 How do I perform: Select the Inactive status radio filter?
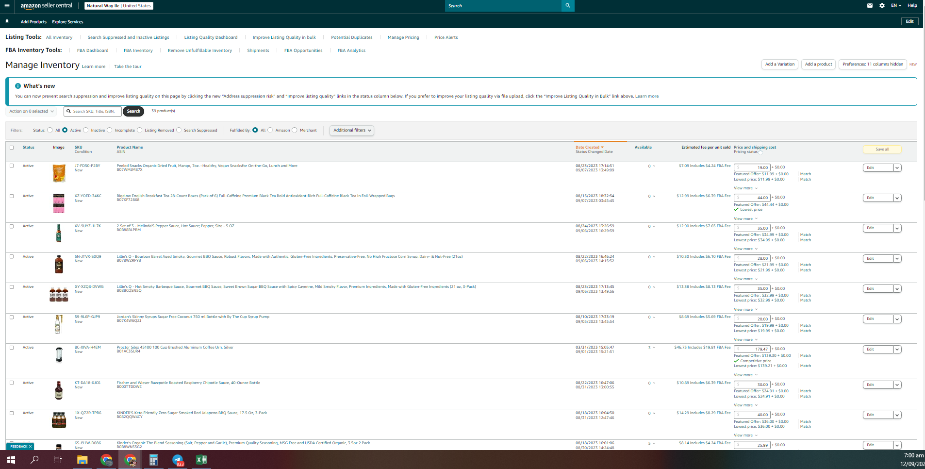point(86,130)
